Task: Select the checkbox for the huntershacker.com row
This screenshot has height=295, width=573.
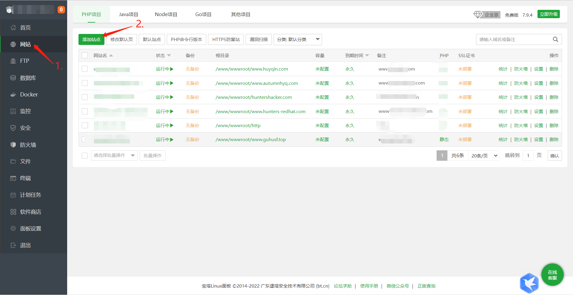Action: point(85,97)
